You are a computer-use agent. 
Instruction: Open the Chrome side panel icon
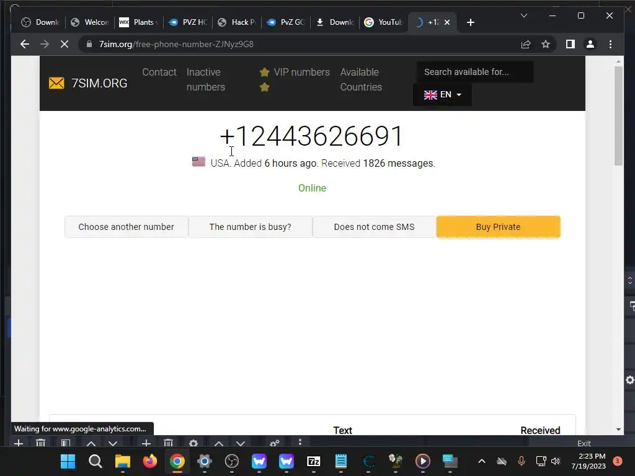pos(571,44)
